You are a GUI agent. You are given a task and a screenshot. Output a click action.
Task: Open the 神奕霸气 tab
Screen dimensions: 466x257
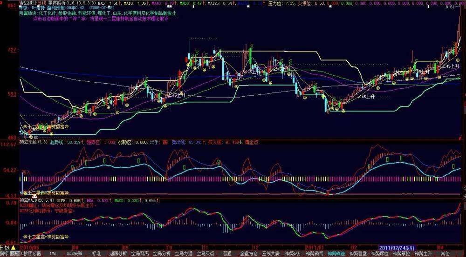tap(315, 254)
